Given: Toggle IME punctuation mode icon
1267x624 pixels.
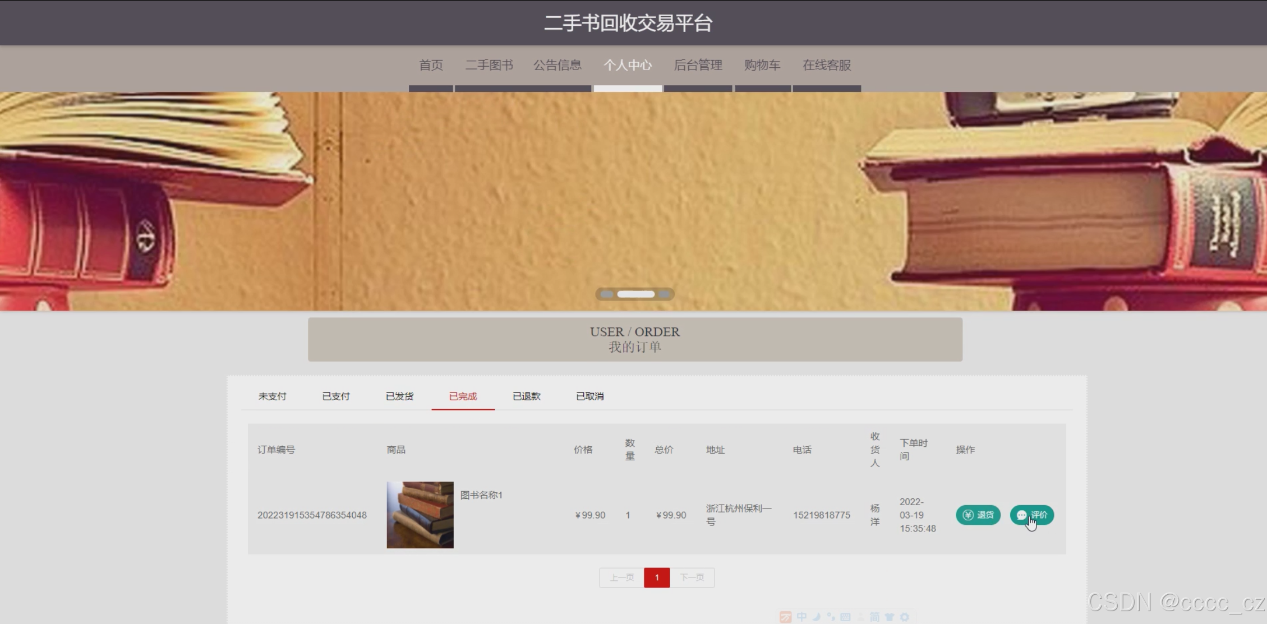Looking at the screenshot, I should pos(831,617).
